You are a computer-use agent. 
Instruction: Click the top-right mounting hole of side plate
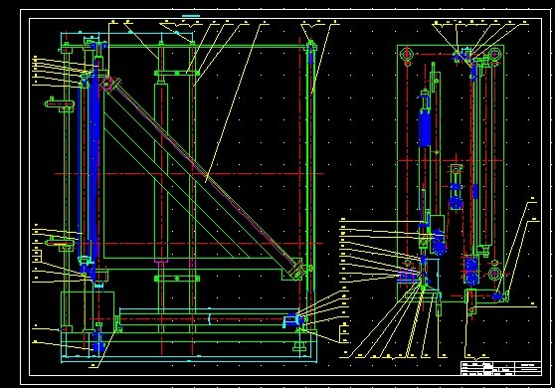(494, 55)
